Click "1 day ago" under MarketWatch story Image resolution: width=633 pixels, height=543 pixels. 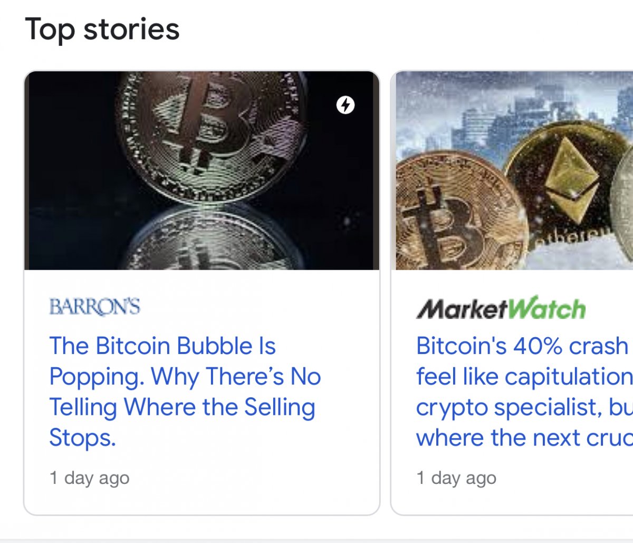click(456, 478)
